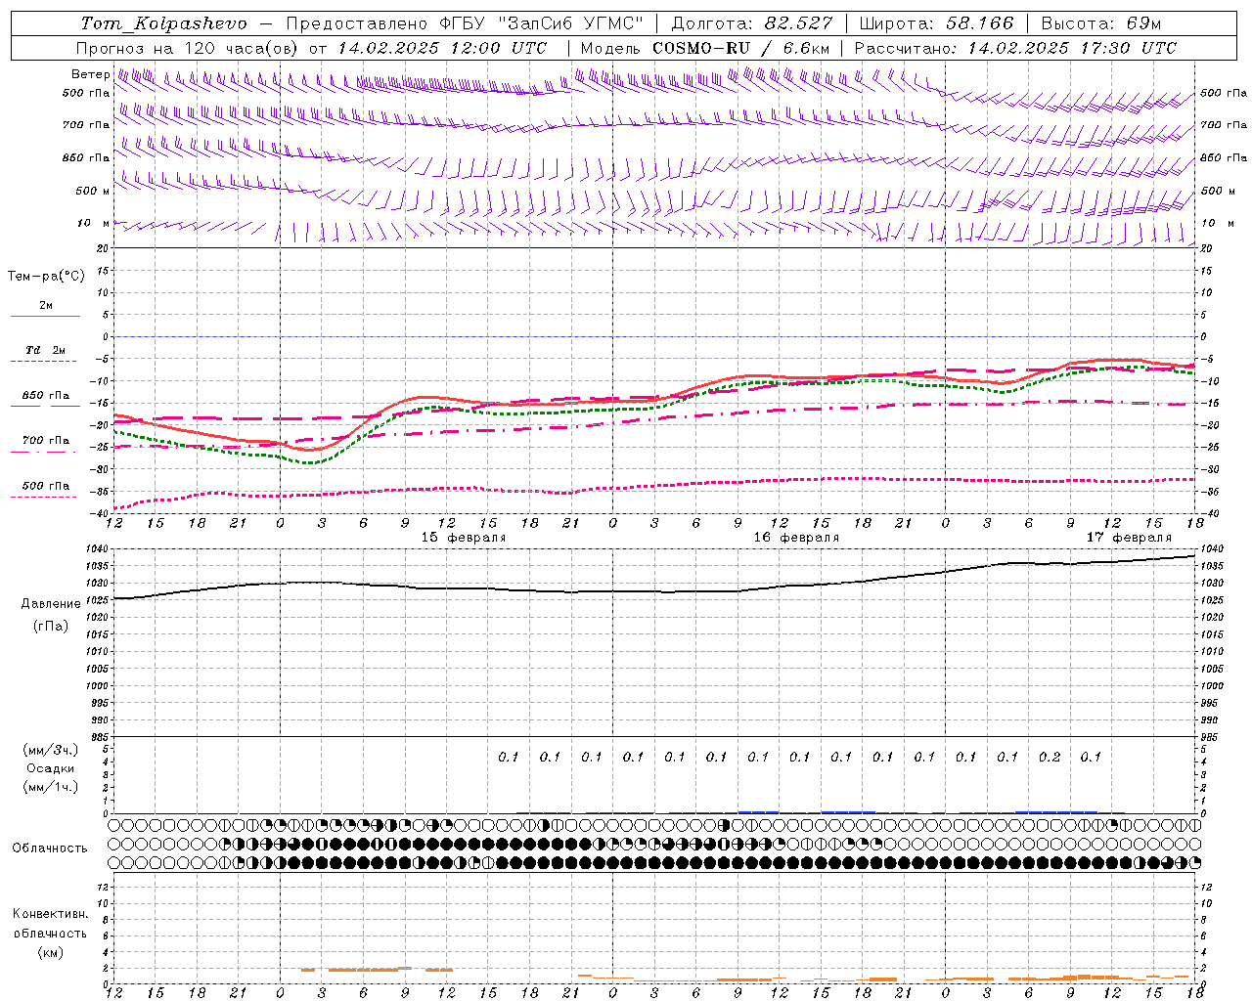
Task: Click the "2м" temperature legend entry
Action: tap(46, 305)
